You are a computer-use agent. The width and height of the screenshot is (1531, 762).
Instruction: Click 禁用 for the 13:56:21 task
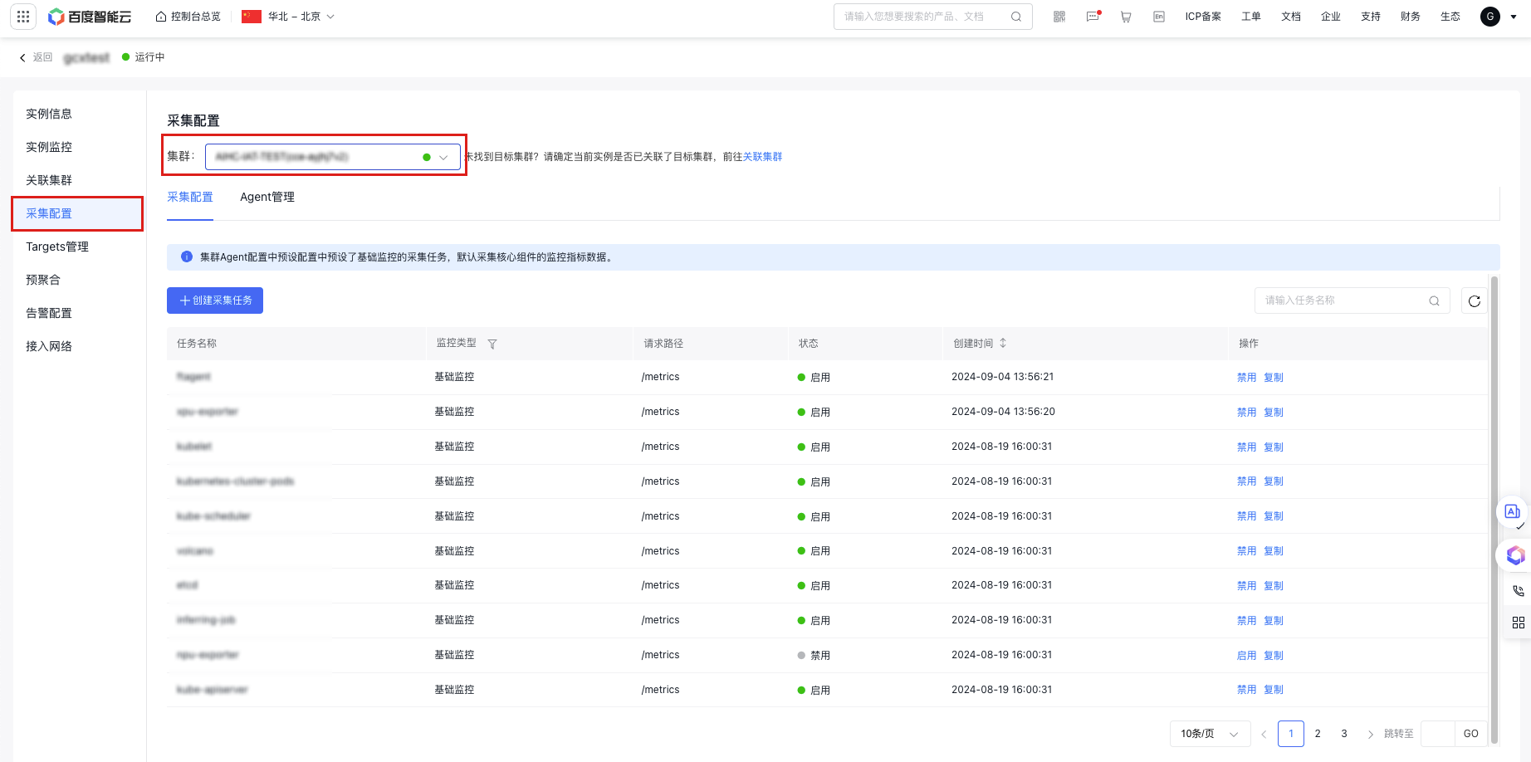1246,378
